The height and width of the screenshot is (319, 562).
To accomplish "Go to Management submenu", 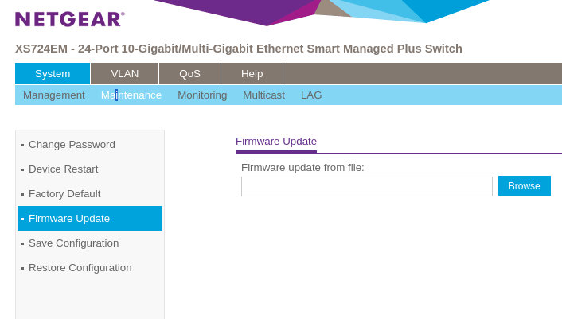I will tap(54, 95).
